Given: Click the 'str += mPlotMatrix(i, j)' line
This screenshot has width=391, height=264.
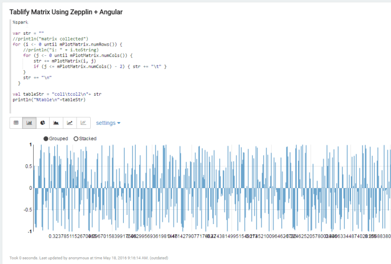Looking at the screenshot, I should click(x=65, y=61).
